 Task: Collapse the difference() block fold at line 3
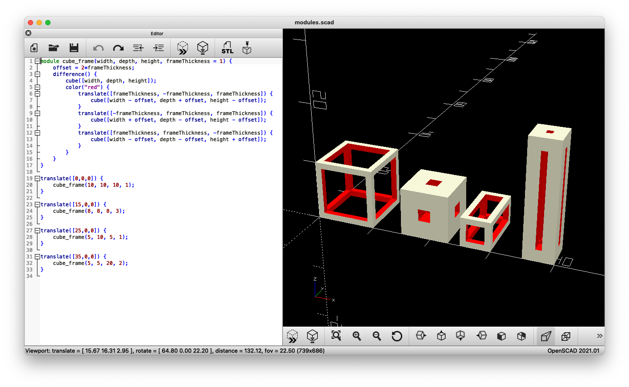pyautogui.click(x=37, y=74)
